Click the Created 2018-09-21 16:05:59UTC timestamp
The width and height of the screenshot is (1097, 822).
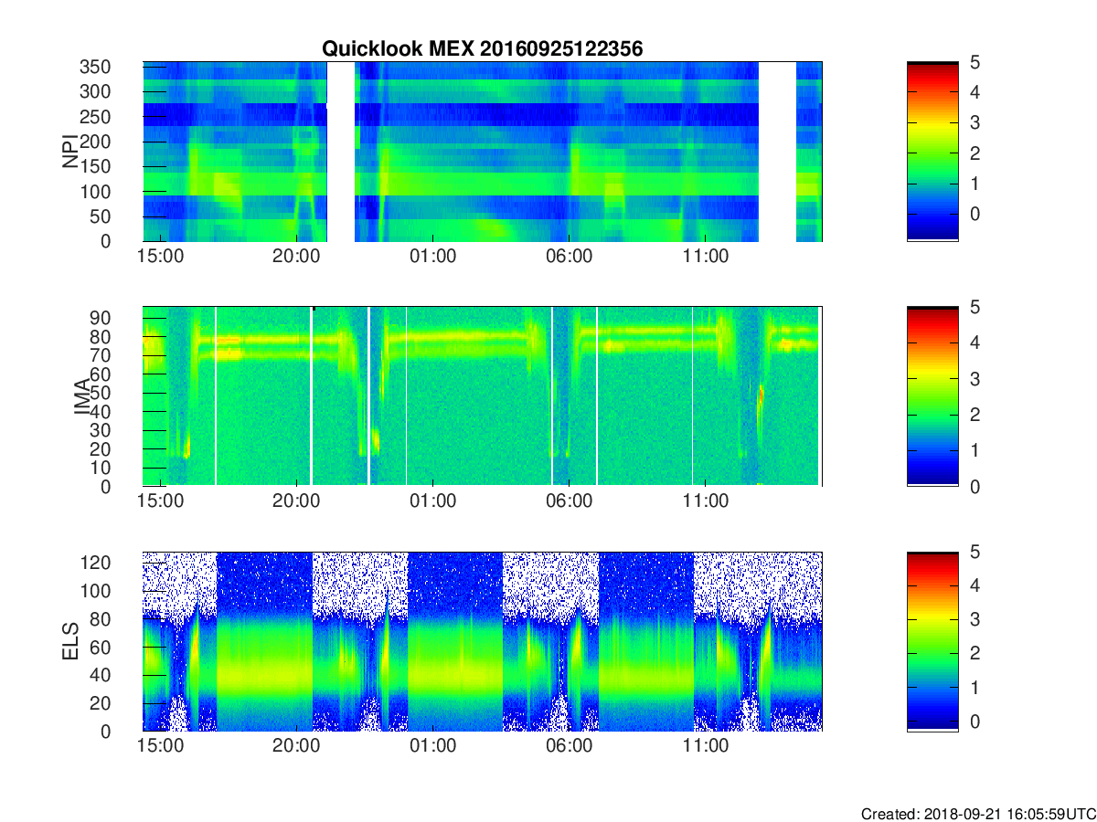tap(977, 813)
